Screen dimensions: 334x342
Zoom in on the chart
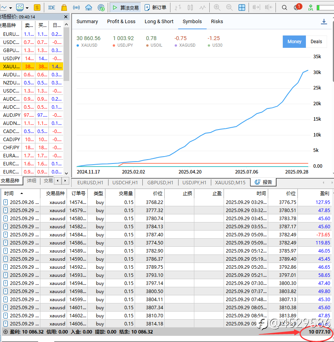217,8
